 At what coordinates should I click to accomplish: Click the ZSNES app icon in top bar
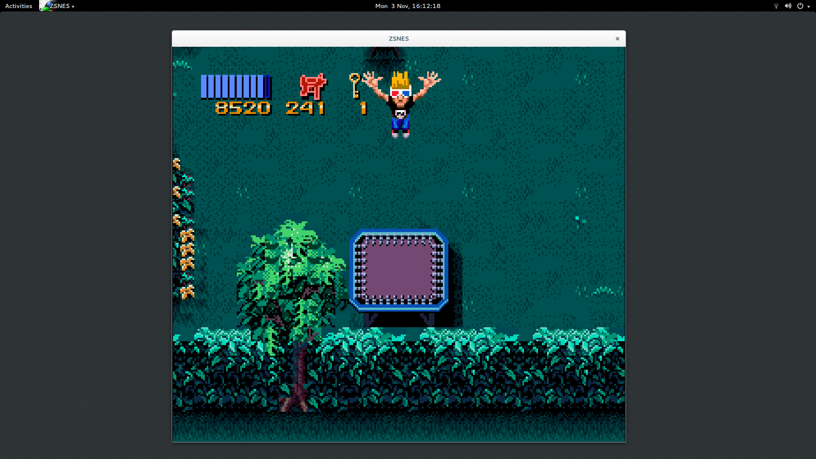tap(44, 6)
